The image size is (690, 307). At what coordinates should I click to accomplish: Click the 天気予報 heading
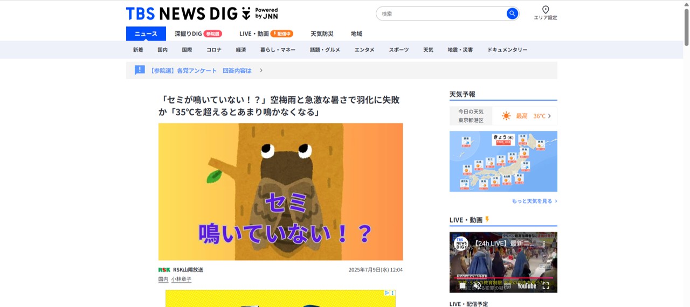463,94
